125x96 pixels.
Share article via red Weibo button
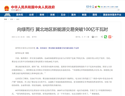click(110, 37)
